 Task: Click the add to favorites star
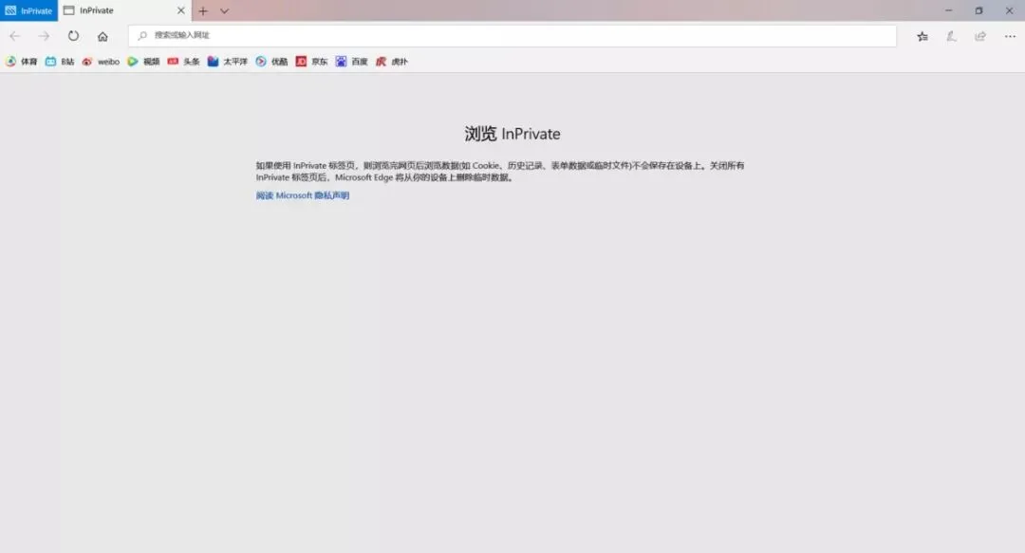click(x=922, y=35)
